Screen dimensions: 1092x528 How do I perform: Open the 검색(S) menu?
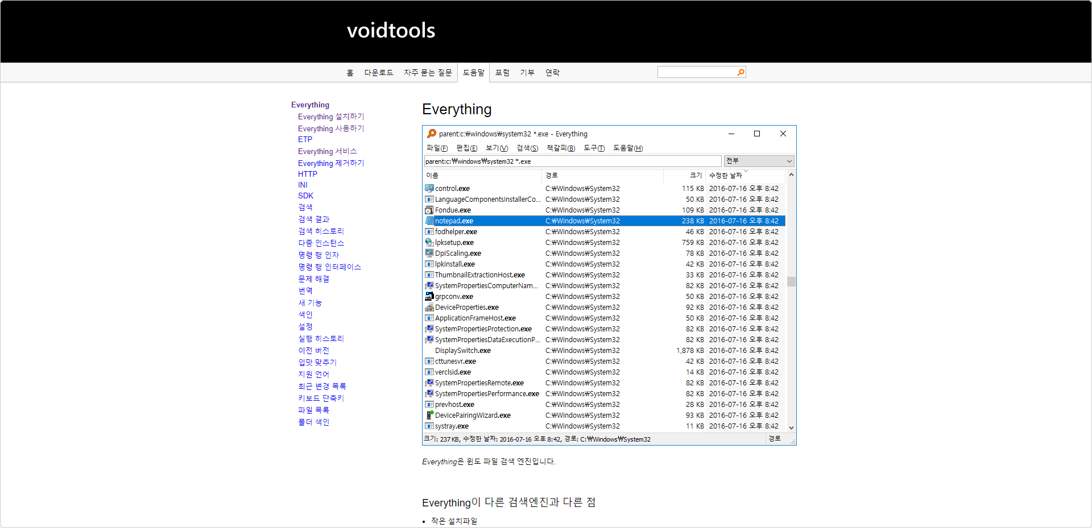point(527,148)
